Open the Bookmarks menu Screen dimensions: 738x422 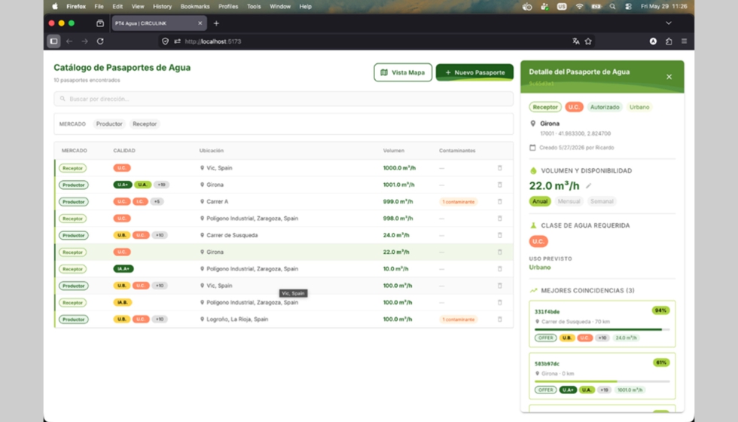[x=195, y=7]
